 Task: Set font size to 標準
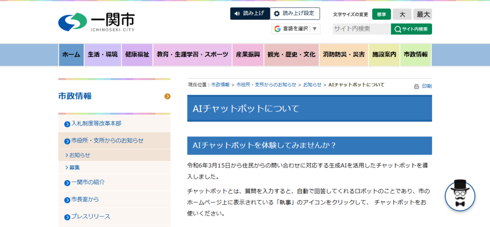(381, 14)
